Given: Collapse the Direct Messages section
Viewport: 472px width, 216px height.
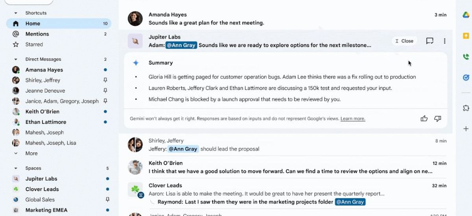Looking at the screenshot, I should (16, 59).
